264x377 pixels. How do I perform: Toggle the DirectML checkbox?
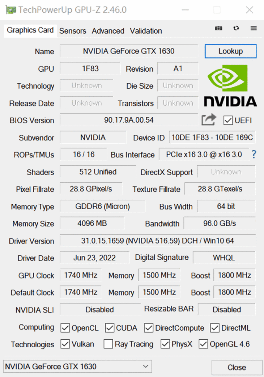[x=215, y=328]
